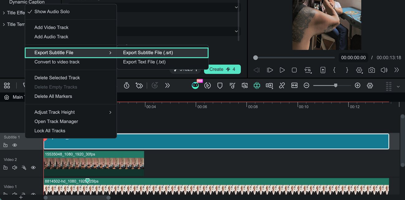The height and width of the screenshot is (200, 405).
Task: Click the keyframe diamond tool icon
Action: 139,86
